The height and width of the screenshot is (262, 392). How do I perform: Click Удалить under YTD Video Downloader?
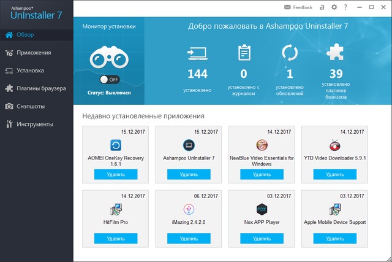334,175
